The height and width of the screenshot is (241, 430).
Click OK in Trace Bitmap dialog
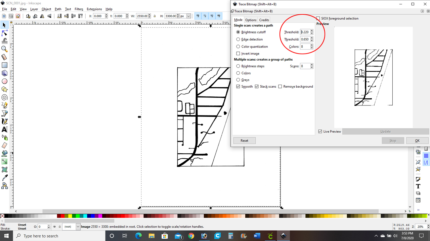417,141
